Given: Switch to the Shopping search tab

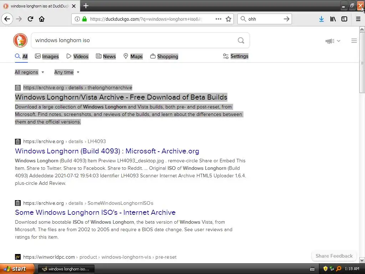Looking at the screenshot, I should click(x=164, y=56).
